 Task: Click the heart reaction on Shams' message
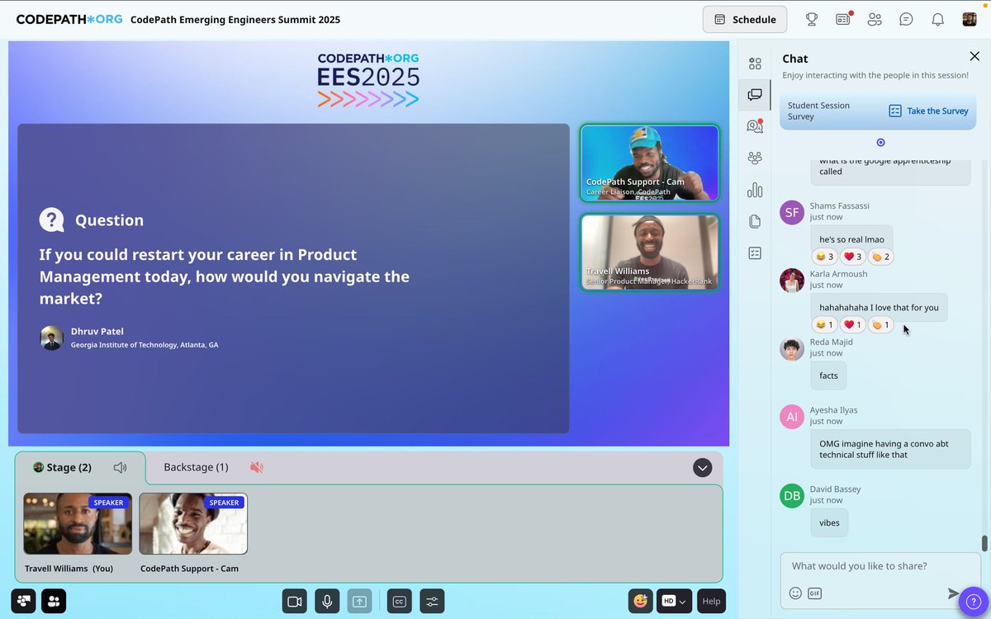pos(853,257)
